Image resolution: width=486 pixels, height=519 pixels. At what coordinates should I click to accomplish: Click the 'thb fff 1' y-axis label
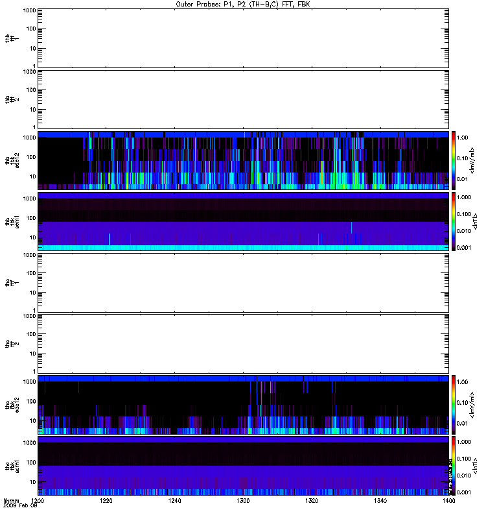pos(11,38)
